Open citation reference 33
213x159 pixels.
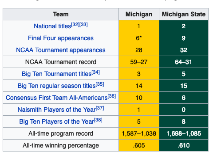83,24
